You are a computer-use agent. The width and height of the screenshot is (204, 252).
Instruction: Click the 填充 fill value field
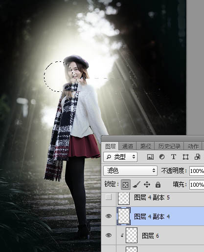pos(197,185)
